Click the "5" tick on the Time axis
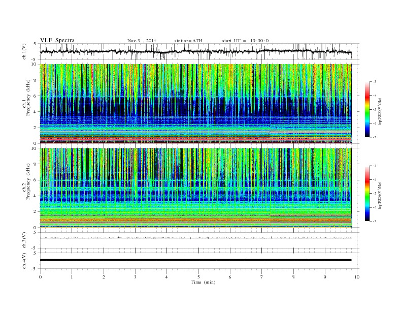This screenshot has height=311, width=402. [198, 277]
